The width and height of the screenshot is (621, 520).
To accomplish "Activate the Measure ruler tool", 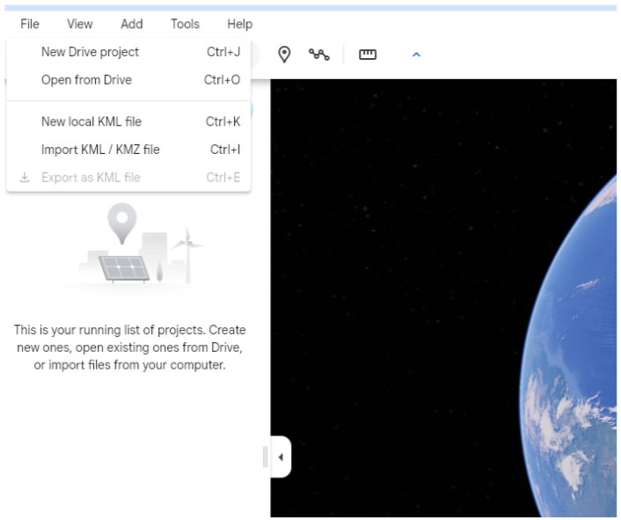I will (368, 55).
